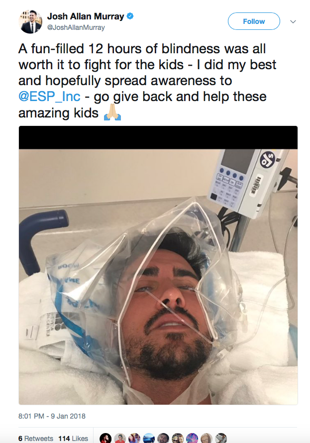Follow Josh Allan Murray
Screen dimensions: 310x443
(254, 21)
